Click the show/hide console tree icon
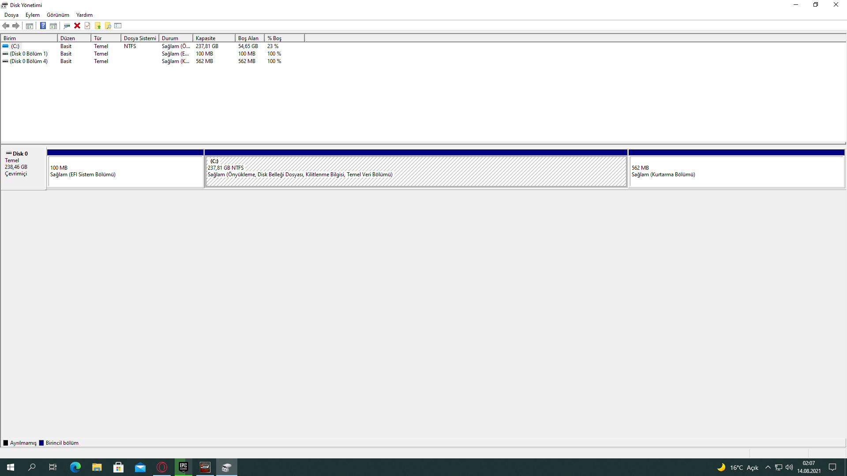The width and height of the screenshot is (847, 476). (x=30, y=26)
